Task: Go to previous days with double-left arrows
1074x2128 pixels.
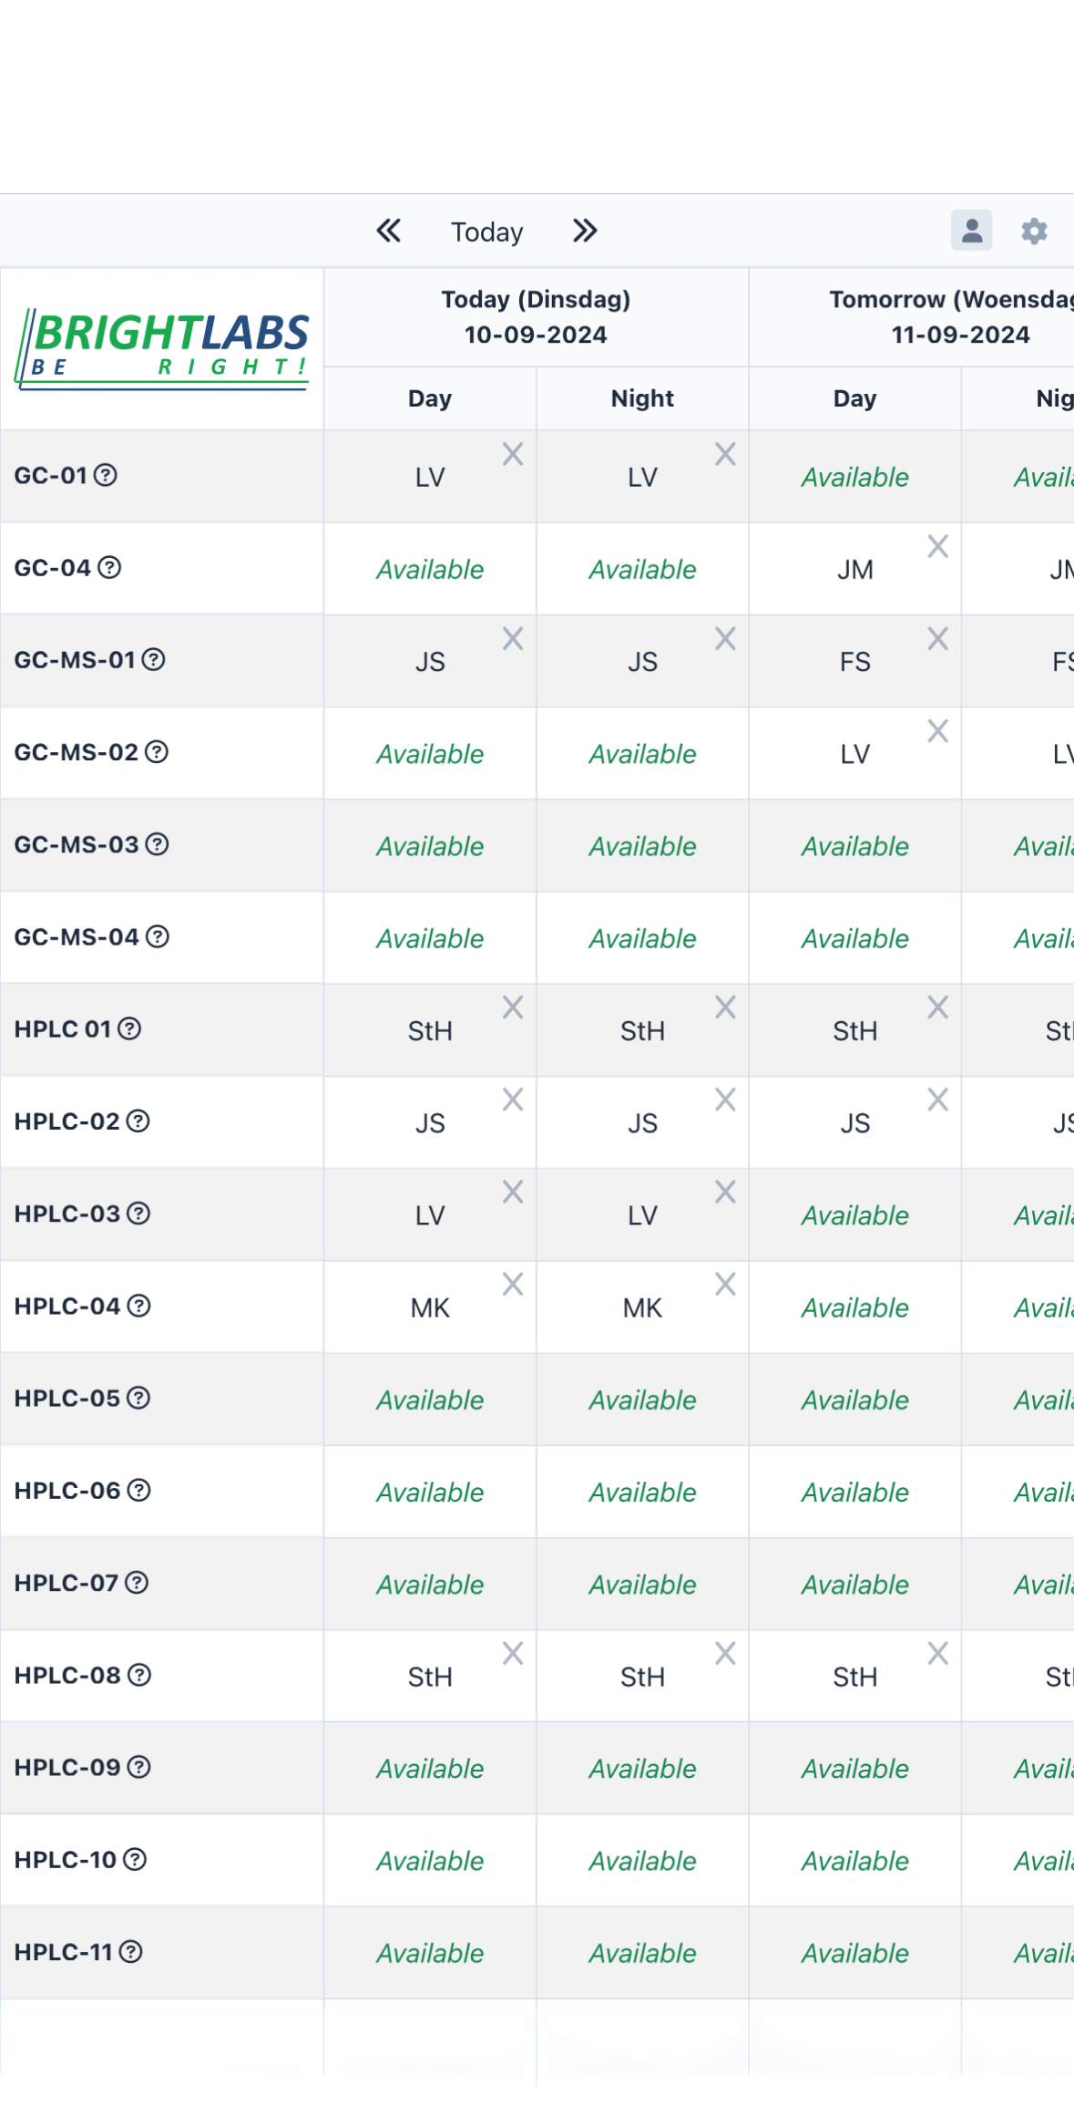Action: pyautogui.click(x=389, y=231)
